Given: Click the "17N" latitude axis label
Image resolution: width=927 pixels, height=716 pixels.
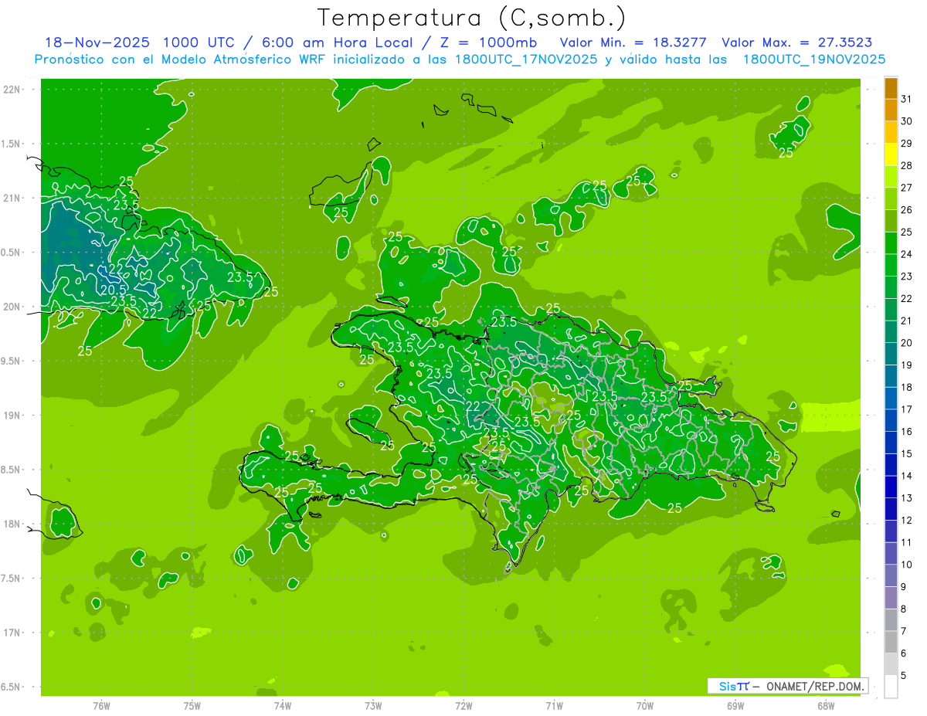Looking at the screenshot, I should click(x=12, y=633).
